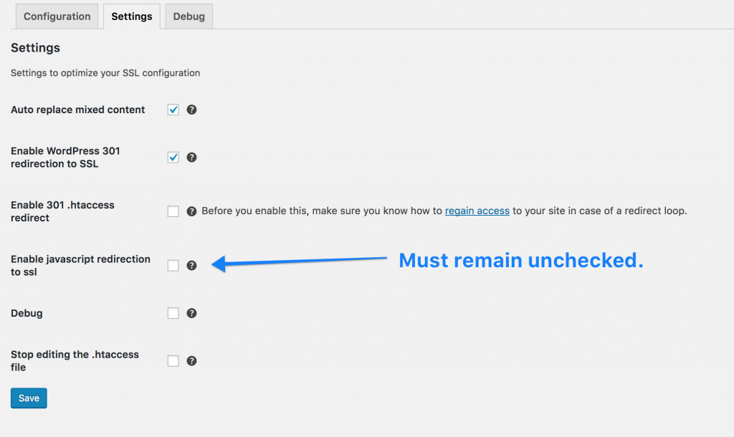The width and height of the screenshot is (734, 437).
Task: Follow the regain access link
Action: tap(477, 211)
